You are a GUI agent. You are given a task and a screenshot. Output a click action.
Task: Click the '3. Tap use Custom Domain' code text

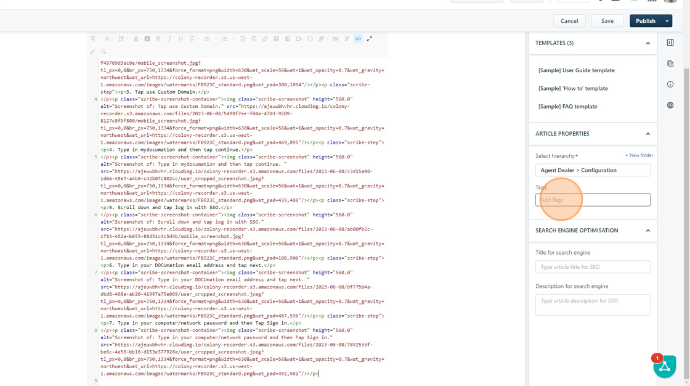pyautogui.click(x=161, y=92)
